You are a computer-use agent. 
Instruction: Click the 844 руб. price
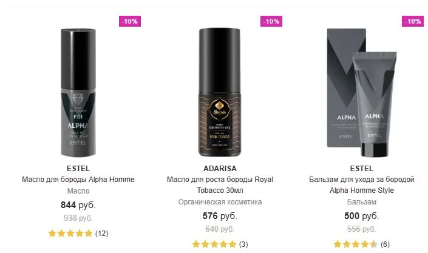pyautogui.click(x=78, y=205)
